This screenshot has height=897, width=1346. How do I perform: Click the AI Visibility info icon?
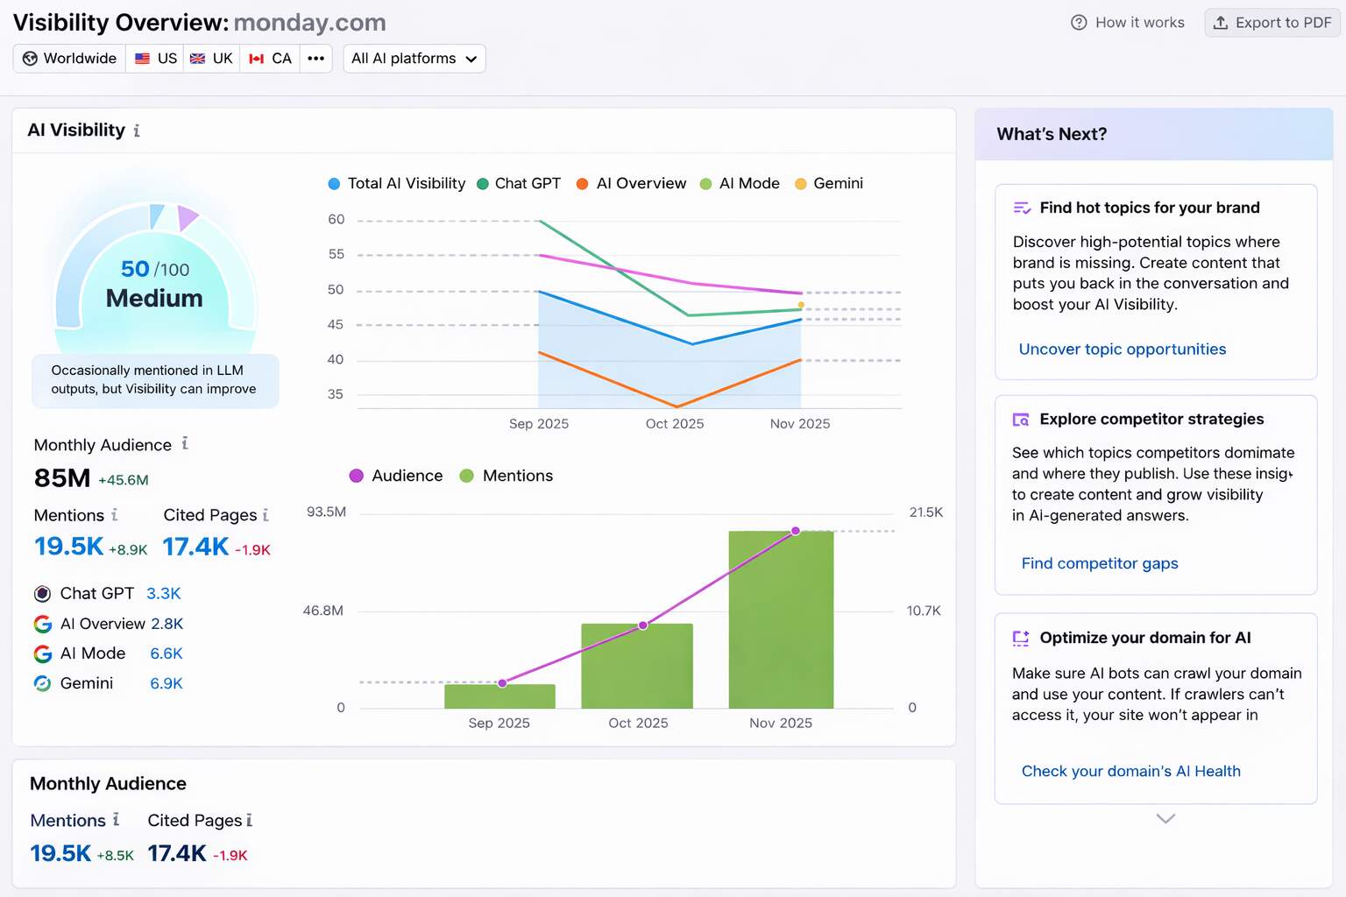point(137,131)
